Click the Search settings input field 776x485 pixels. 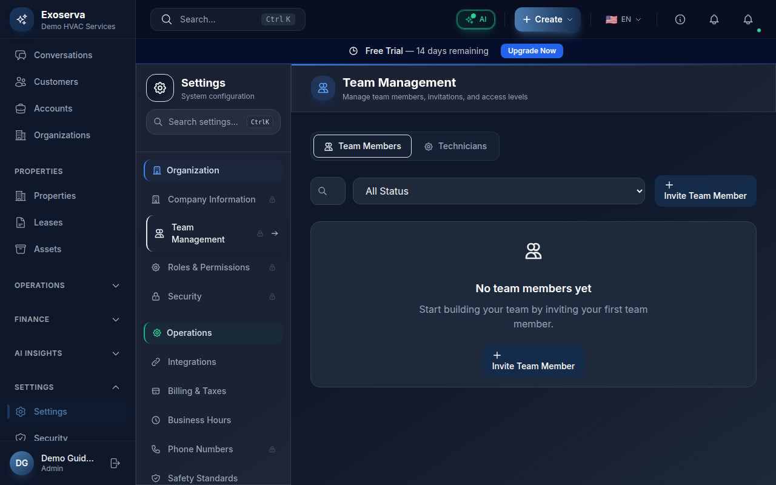[203, 122]
